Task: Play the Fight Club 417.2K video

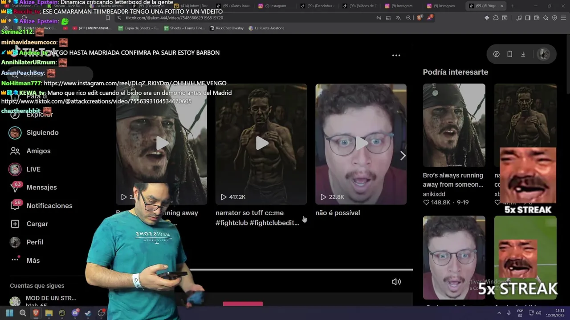Action: (261, 144)
